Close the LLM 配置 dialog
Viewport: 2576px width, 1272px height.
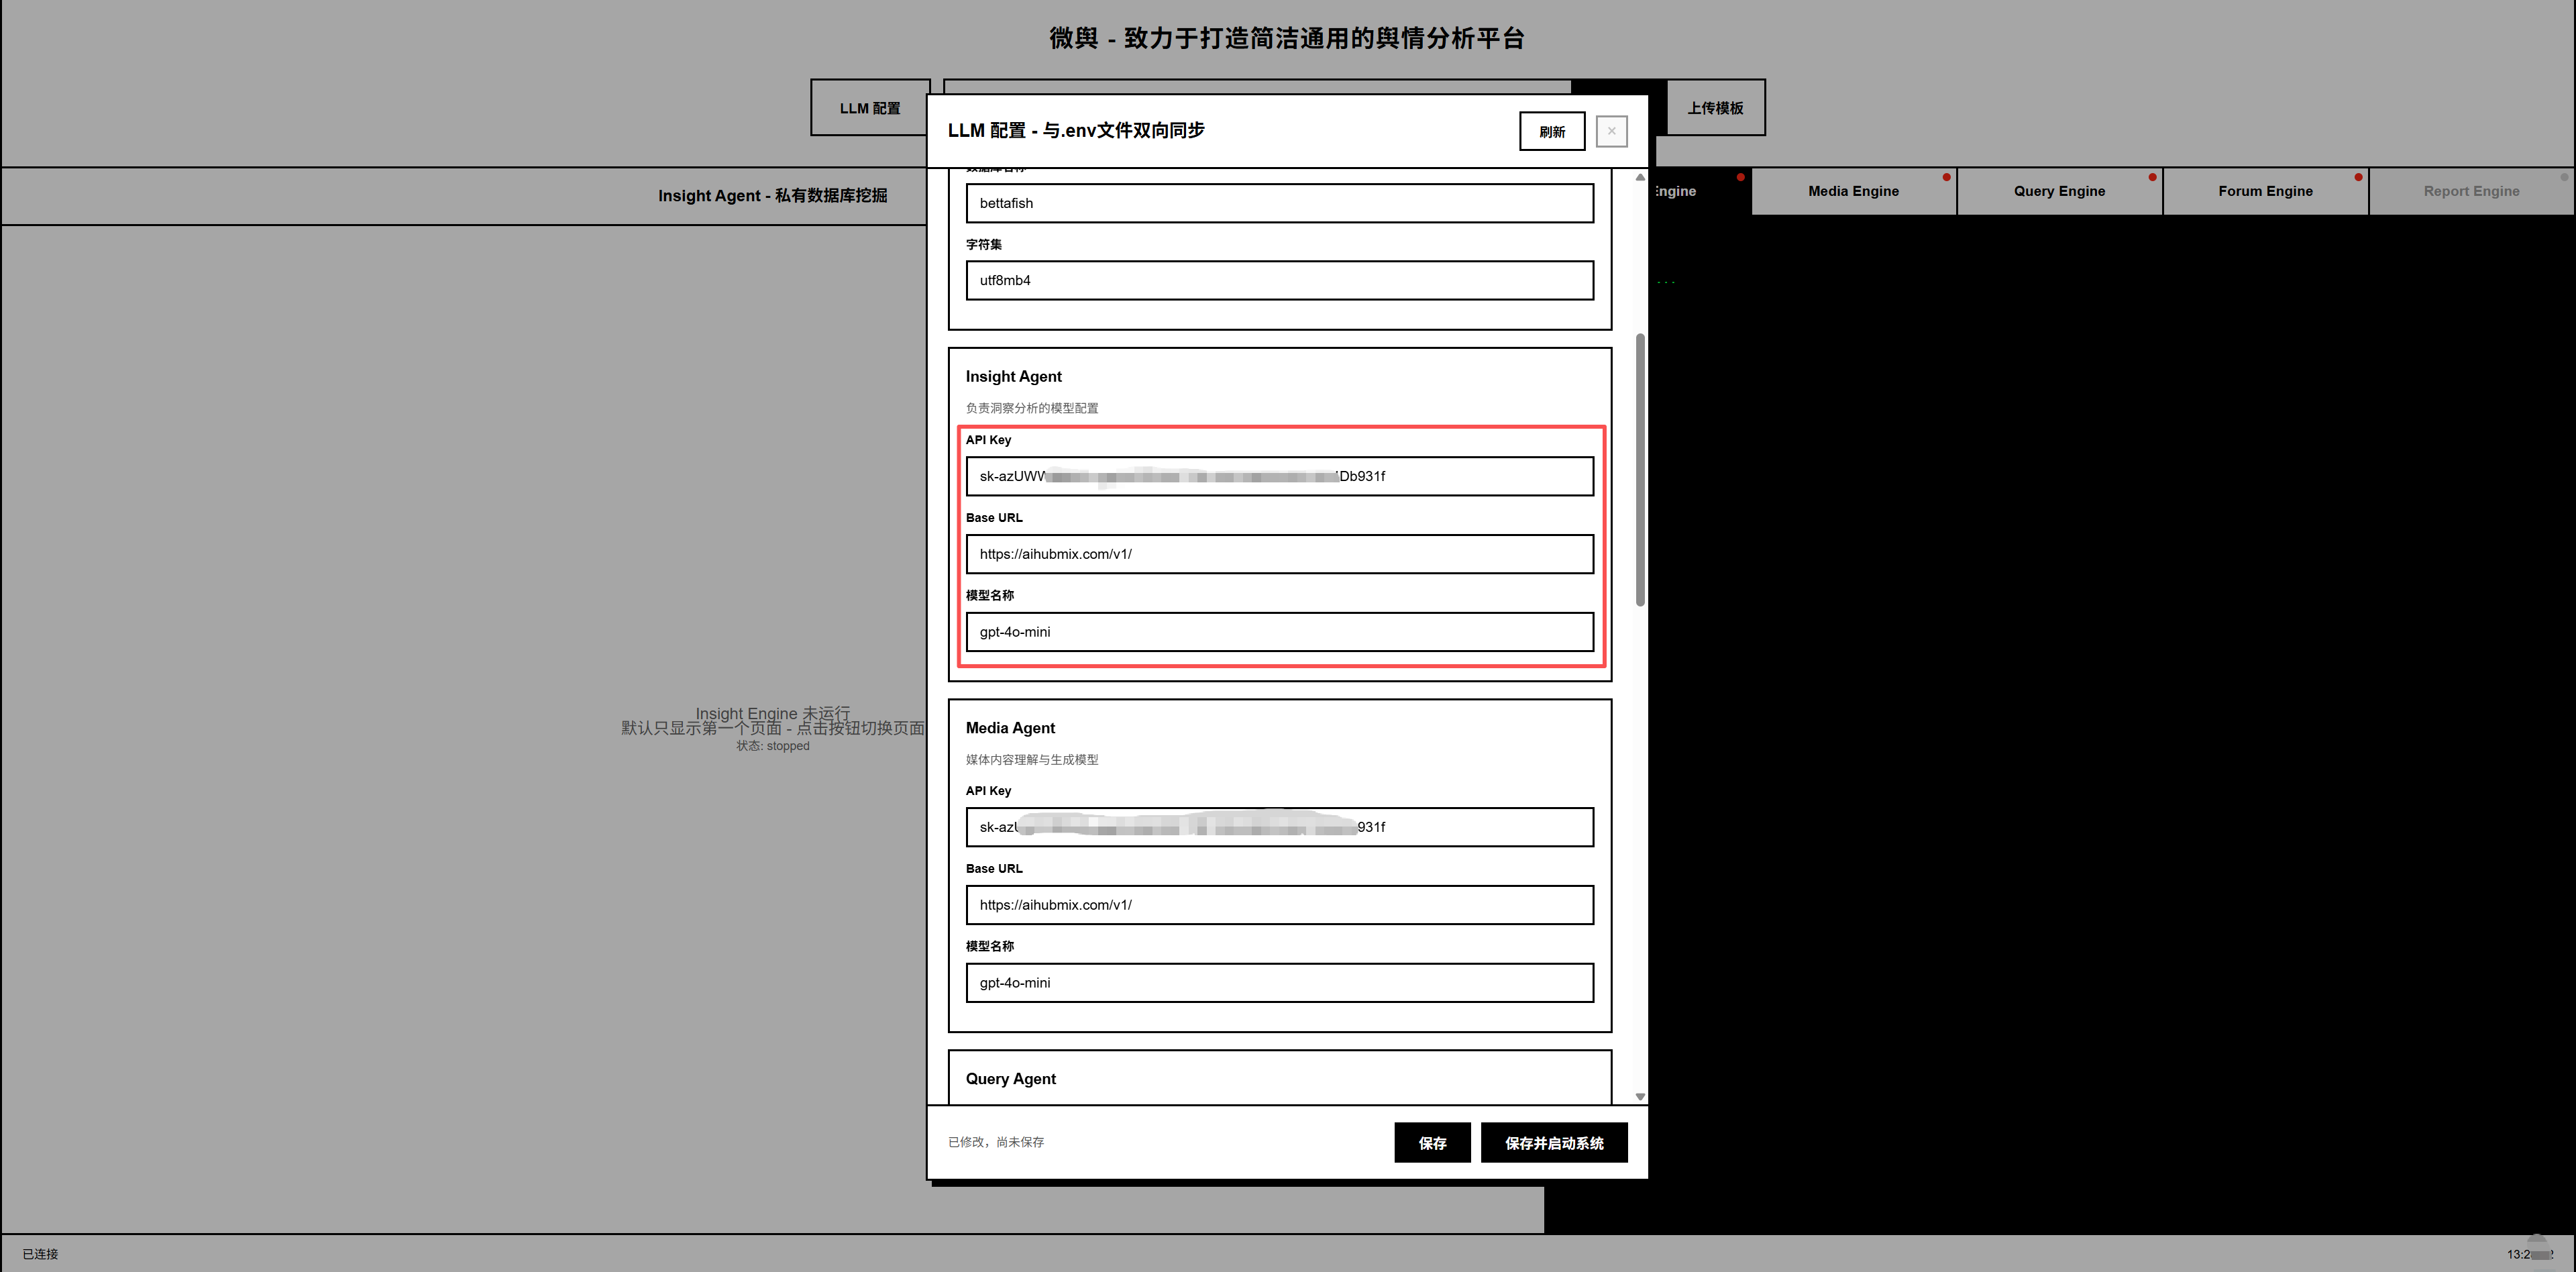pos(1611,131)
